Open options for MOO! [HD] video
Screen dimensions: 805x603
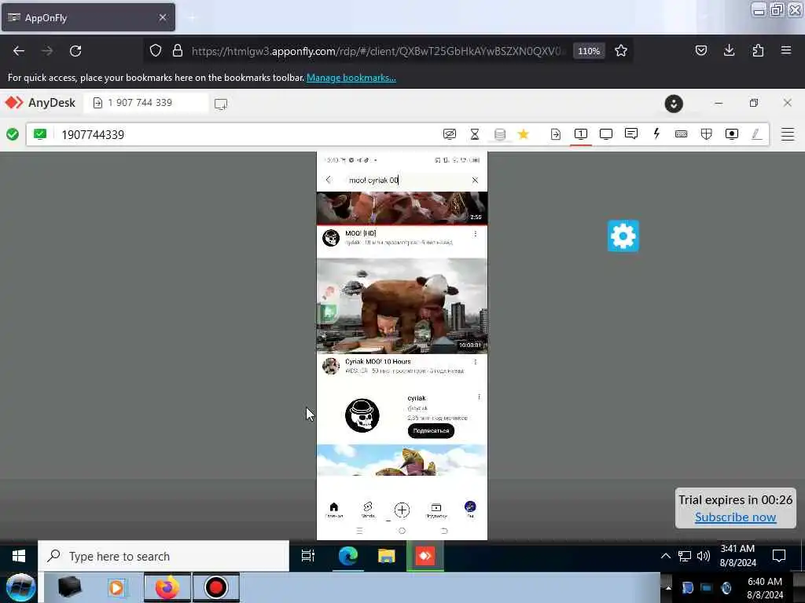pos(476,234)
